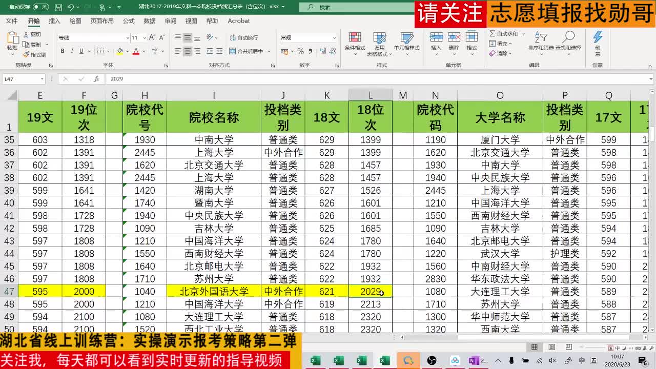Viewport: 656px width, 369px height.
Task: Click the Undo arrow icon
Action: [x=71, y=7]
